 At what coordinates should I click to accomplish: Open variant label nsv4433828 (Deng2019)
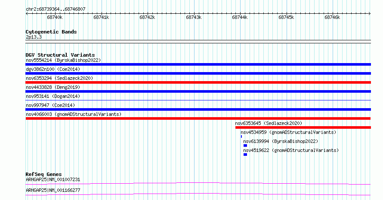click(53, 88)
